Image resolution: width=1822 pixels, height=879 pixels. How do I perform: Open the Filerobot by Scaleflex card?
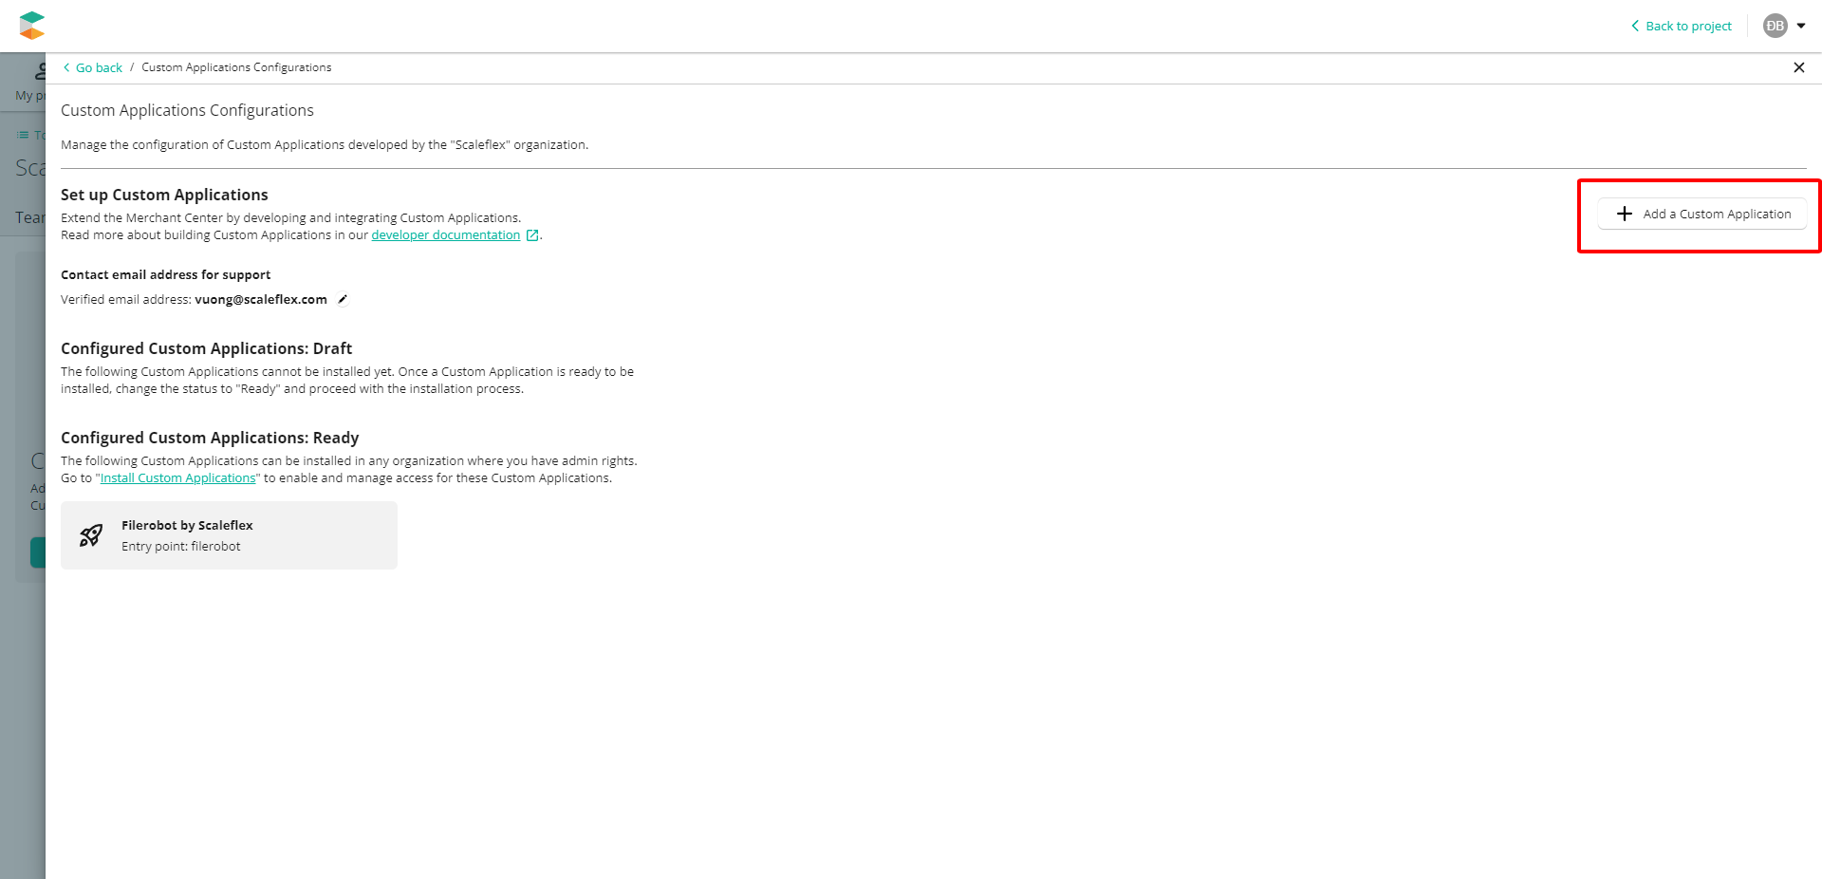(x=229, y=535)
